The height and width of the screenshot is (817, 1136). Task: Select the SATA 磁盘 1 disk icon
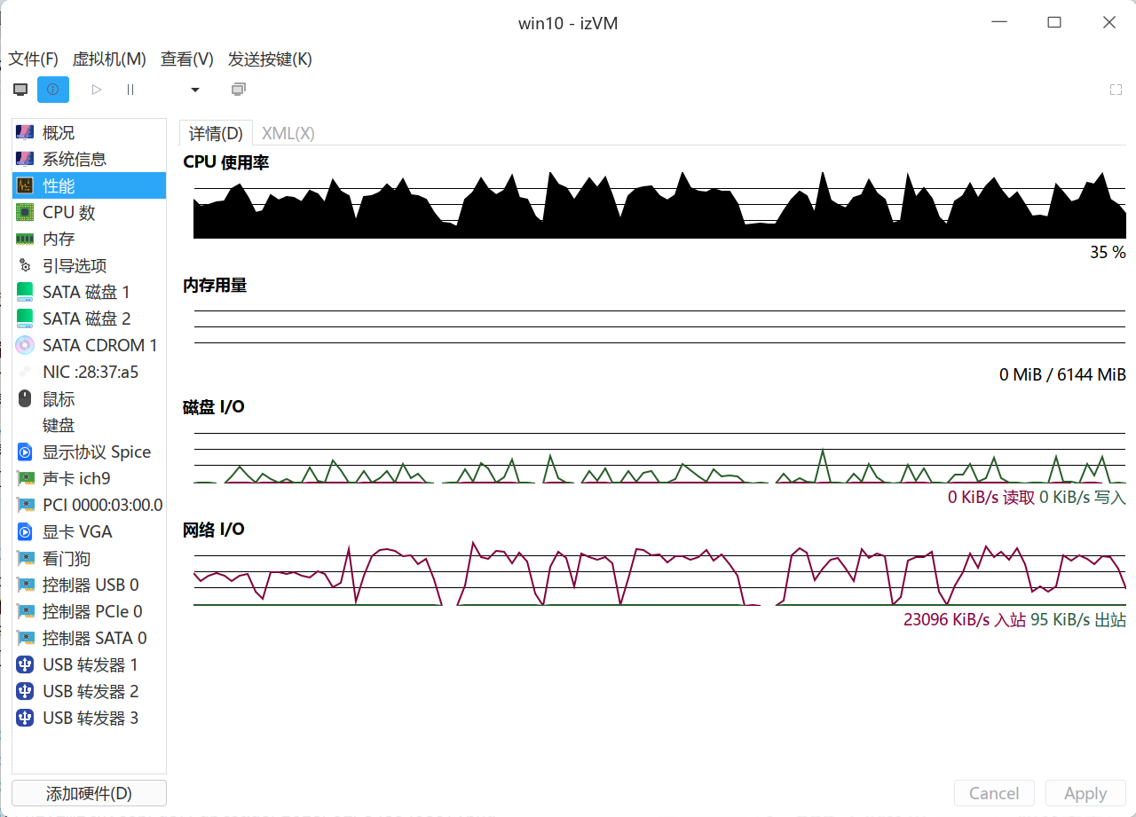(25, 293)
